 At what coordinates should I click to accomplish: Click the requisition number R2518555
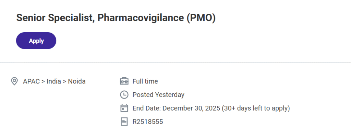(x=148, y=122)
